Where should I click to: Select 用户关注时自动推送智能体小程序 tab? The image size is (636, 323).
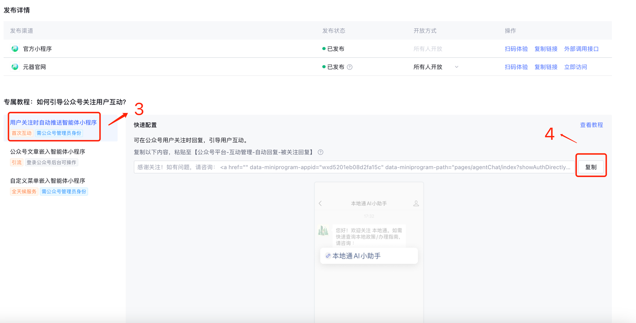(x=53, y=123)
